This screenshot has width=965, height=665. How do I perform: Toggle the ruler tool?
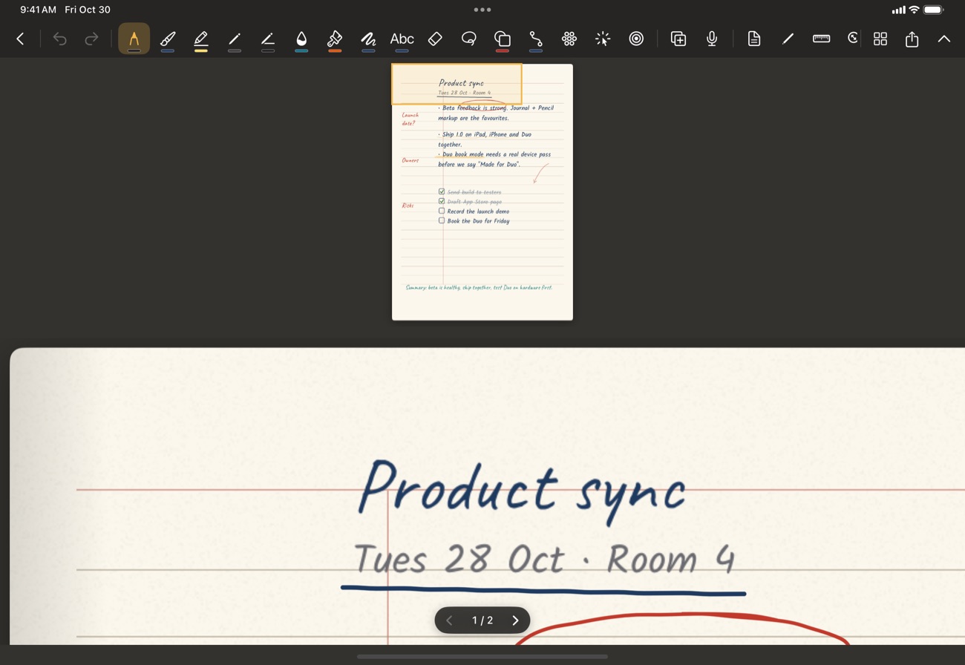[x=821, y=39]
